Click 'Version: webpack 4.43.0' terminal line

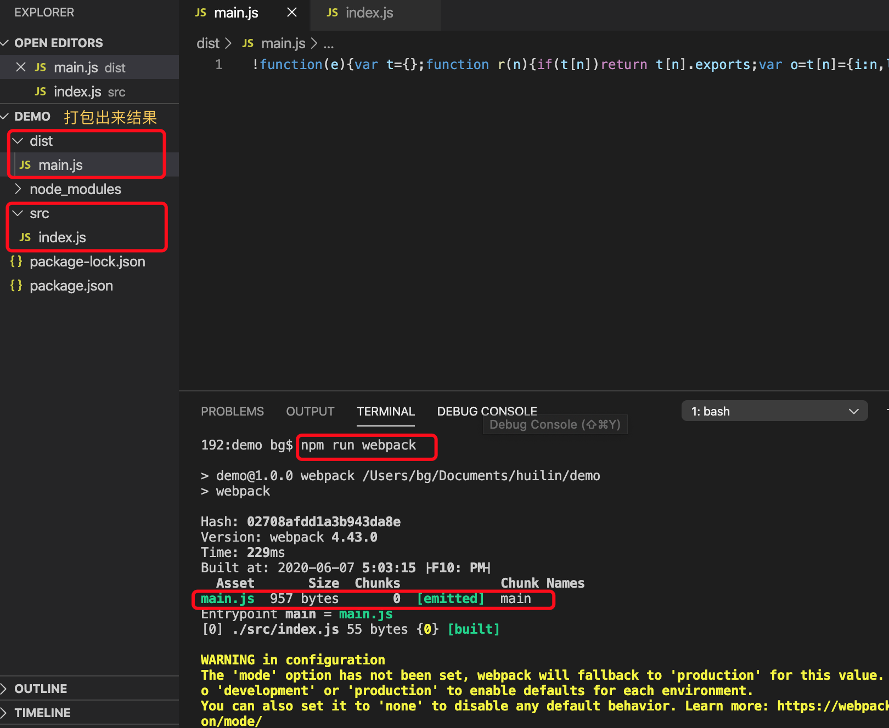[289, 537]
